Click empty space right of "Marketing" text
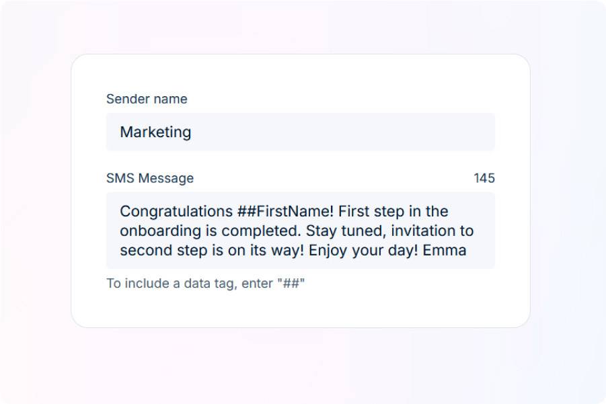Viewport: 606px width, 404px height. [x=342, y=132]
